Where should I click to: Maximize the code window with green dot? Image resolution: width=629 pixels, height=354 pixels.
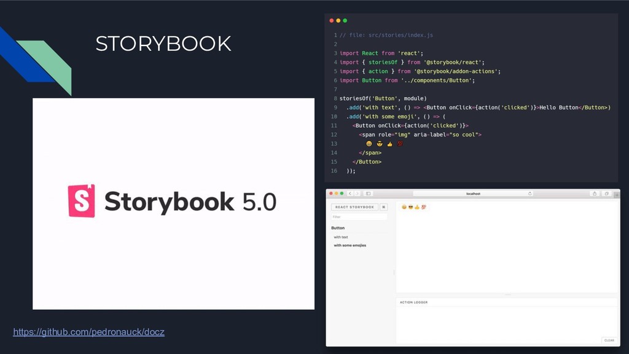tap(345, 20)
